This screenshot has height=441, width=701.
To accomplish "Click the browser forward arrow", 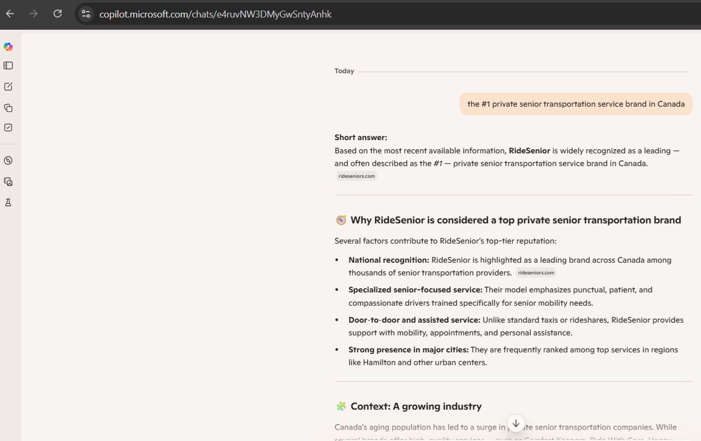I will (33, 14).
